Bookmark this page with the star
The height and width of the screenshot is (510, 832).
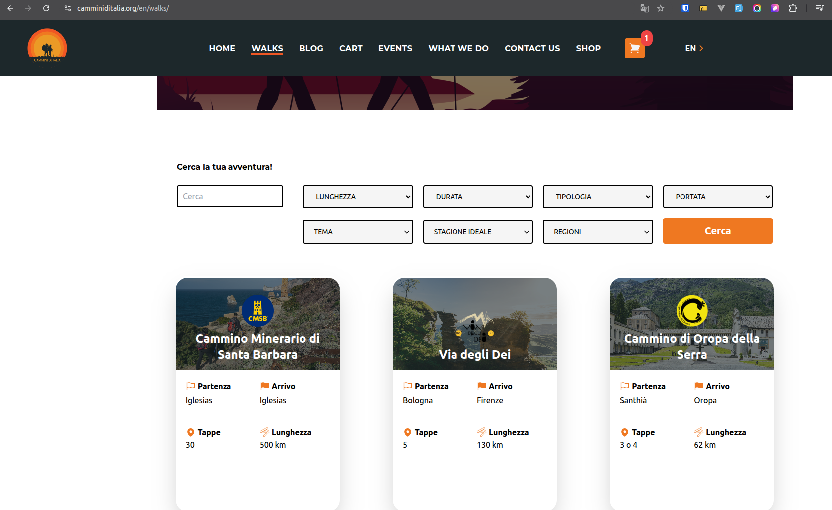click(x=661, y=8)
